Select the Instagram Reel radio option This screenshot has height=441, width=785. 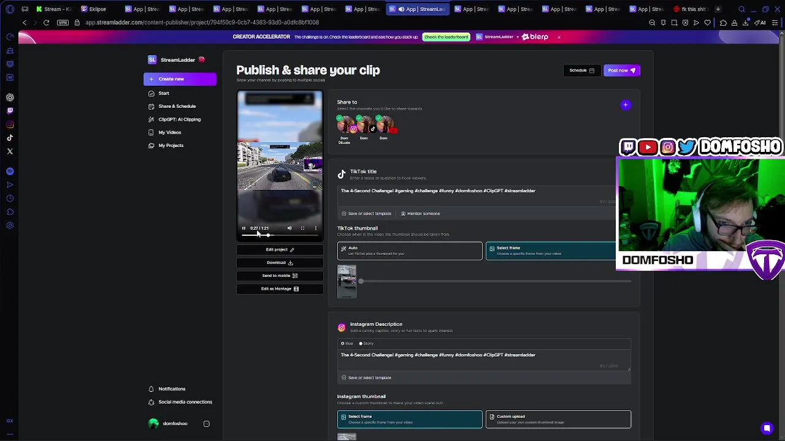(348, 344)
